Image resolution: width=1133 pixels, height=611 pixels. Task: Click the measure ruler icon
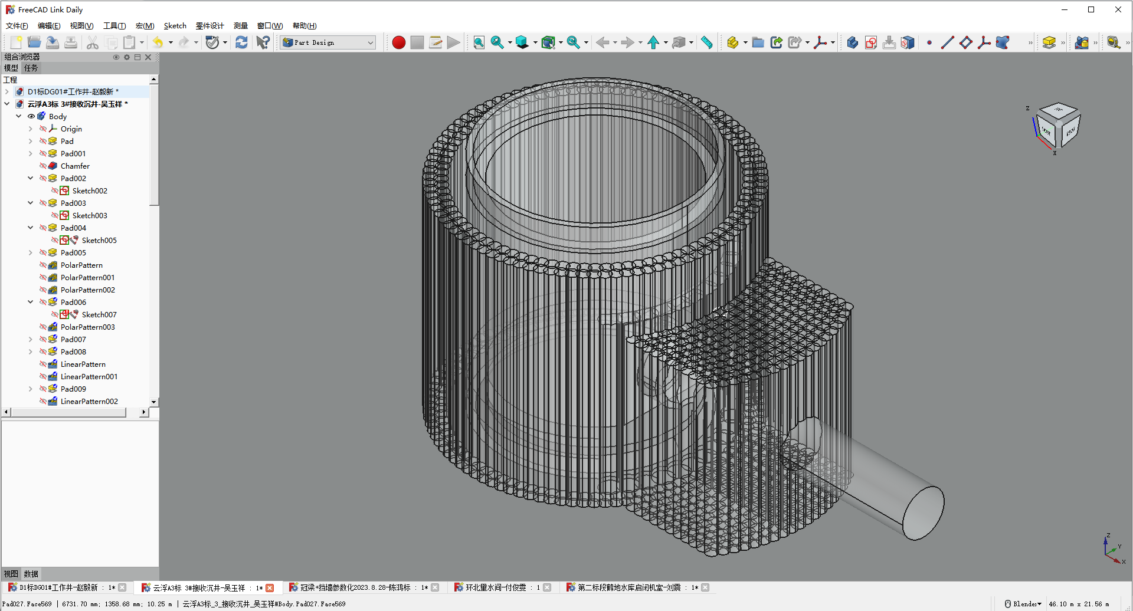[706, 42]
